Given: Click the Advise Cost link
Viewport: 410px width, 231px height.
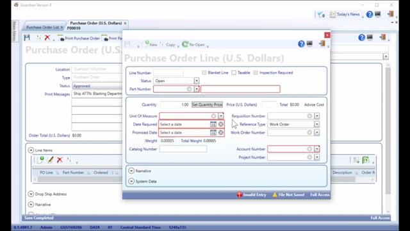Looking at the screenshot, I should click(314, 105).
